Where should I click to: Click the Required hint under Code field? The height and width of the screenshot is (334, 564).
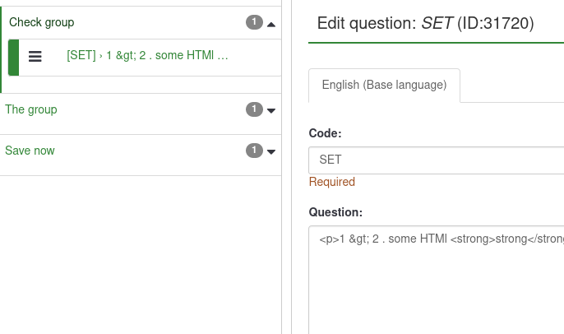coord(331,182)
